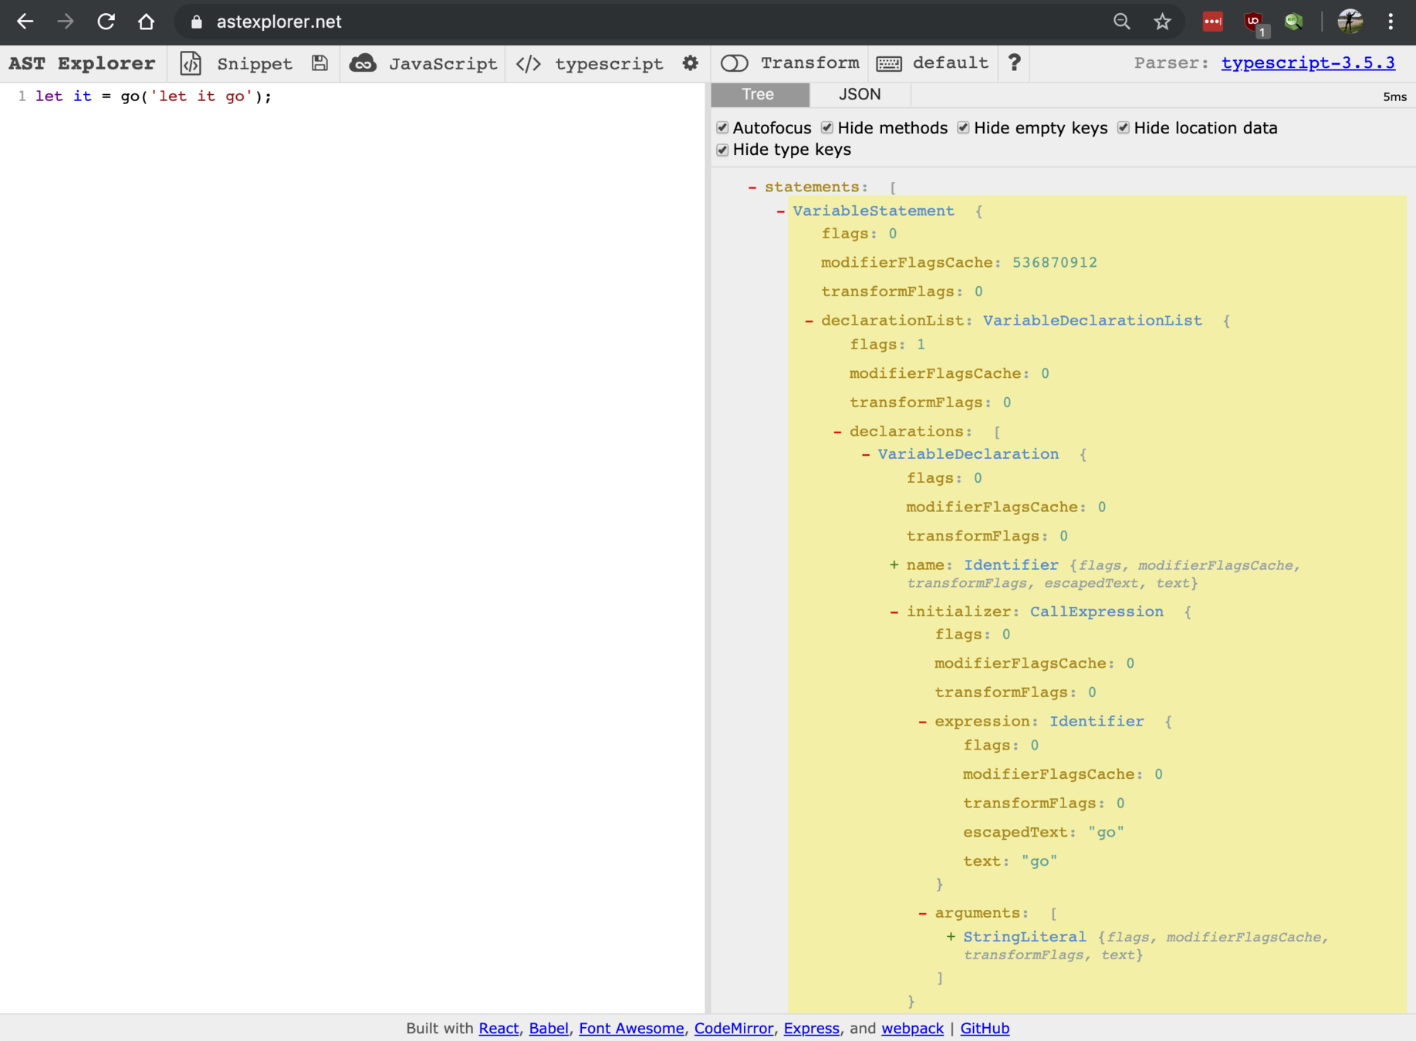1416x1041 pixels.
Task: Open the typescript-3.5.3 parser link
Action: click(x=1307, y=63)
